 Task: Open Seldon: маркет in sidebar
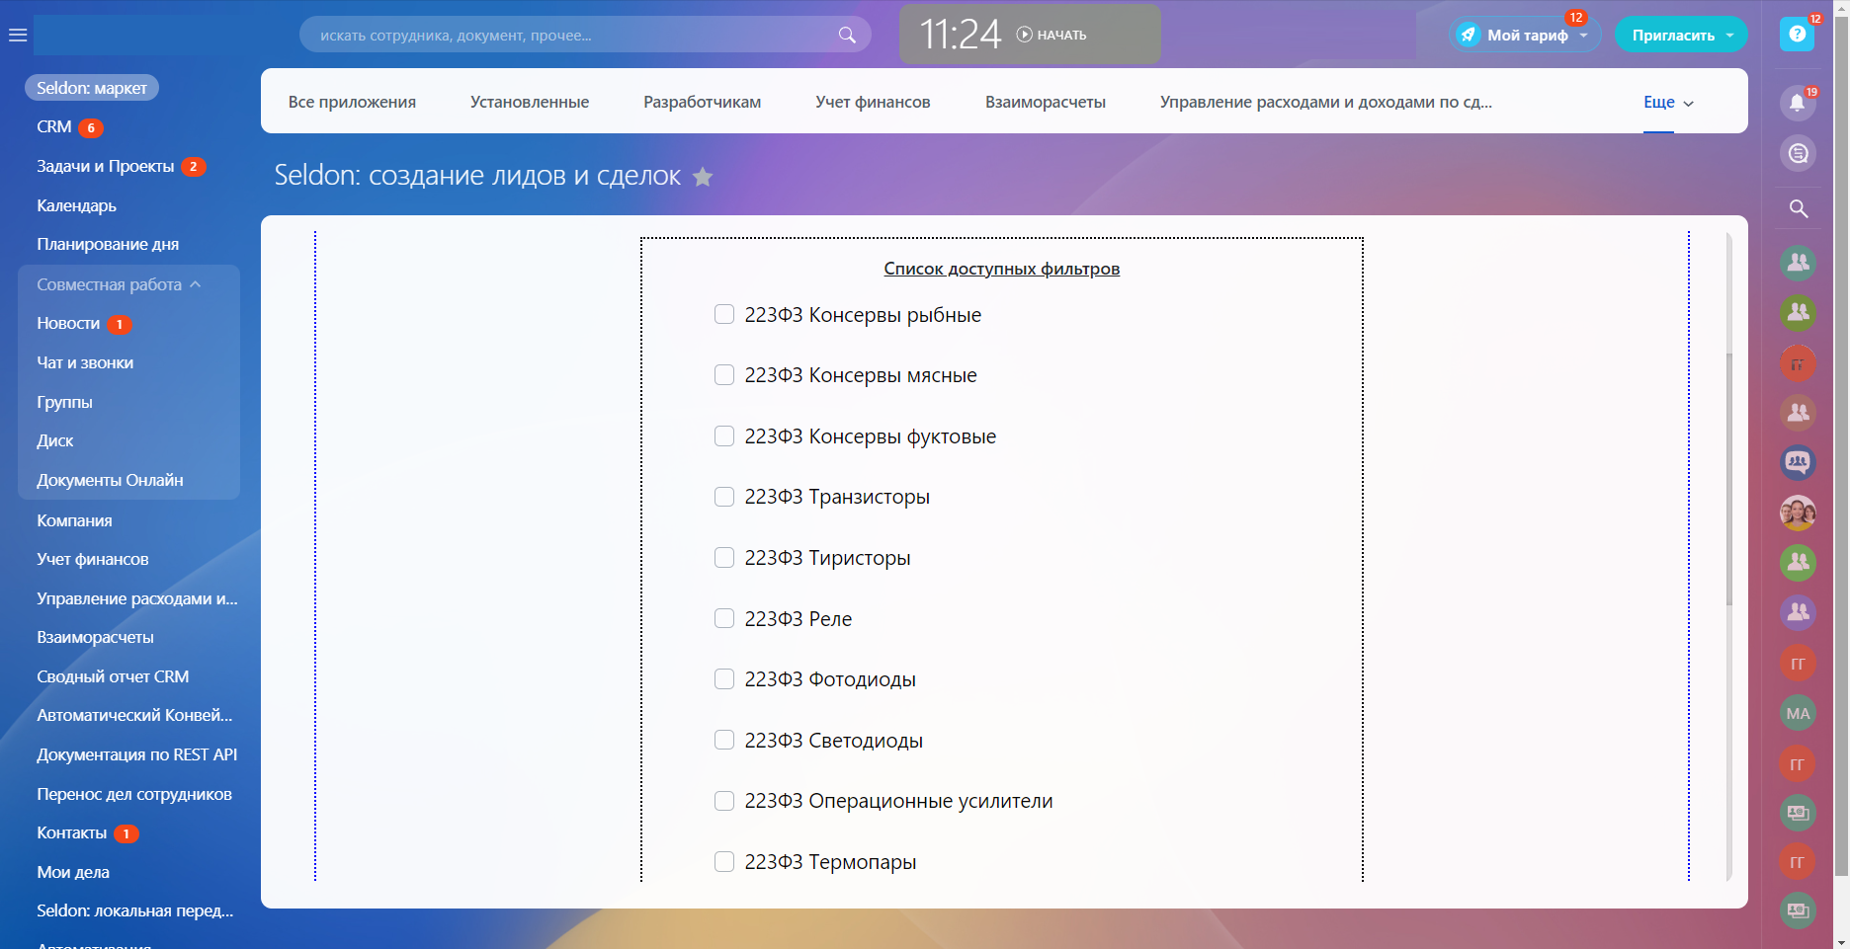tap(92, 88)
